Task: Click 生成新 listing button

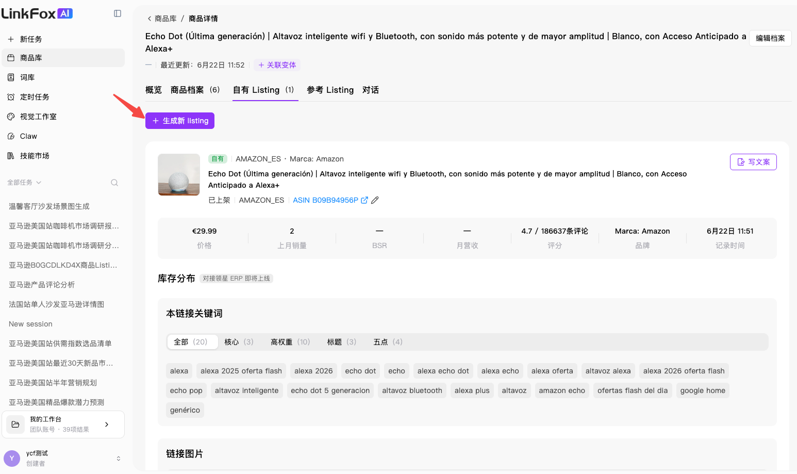Action: click(x=180, y=121)
